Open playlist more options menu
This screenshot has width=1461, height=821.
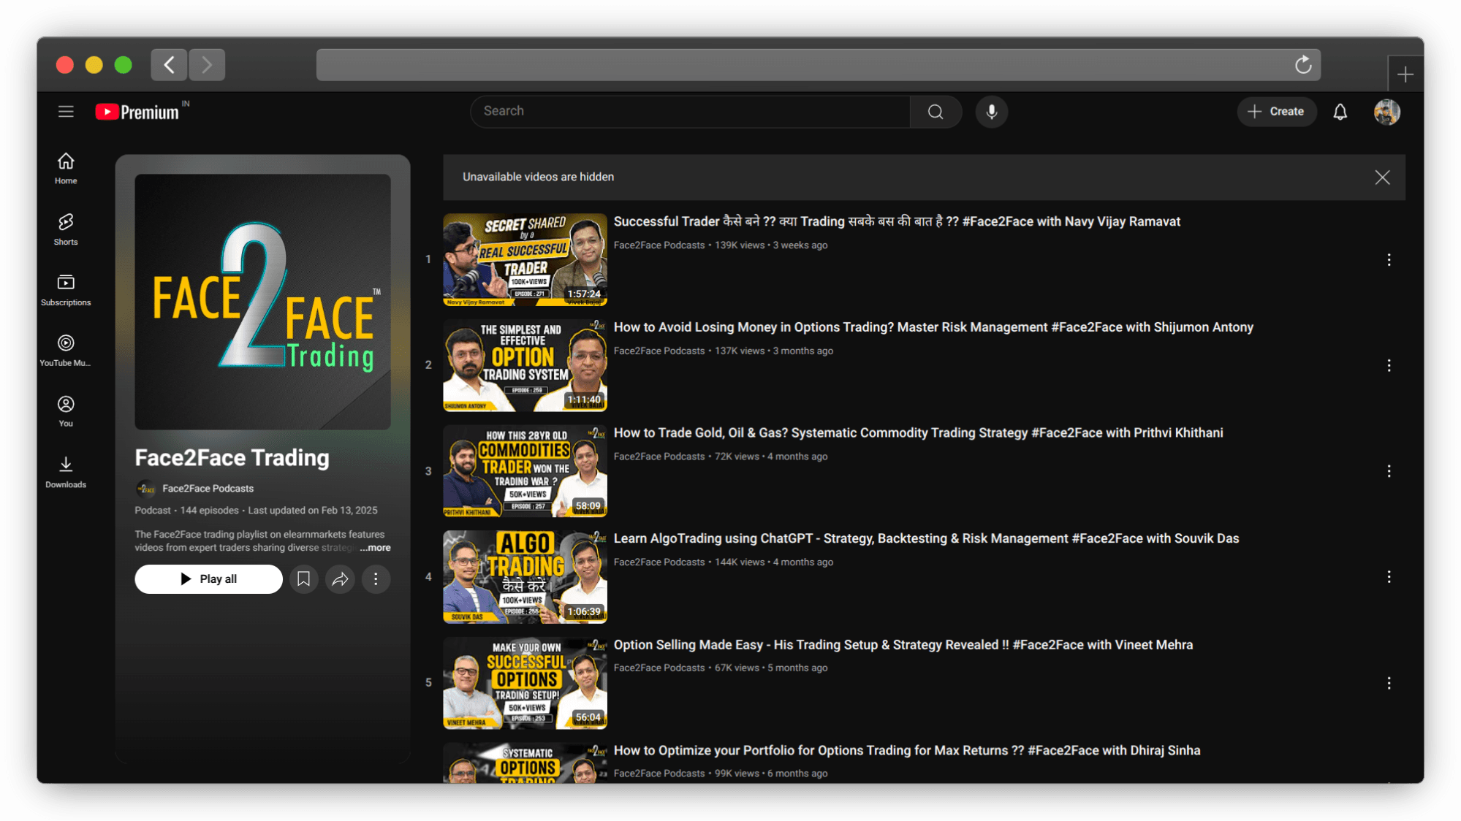(x=376, y=579)
